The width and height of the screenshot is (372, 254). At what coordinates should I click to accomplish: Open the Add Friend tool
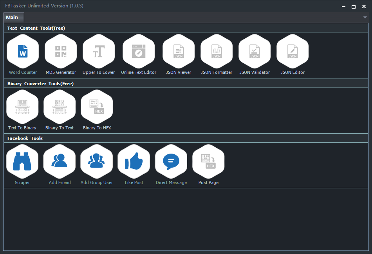click(x=60, y=161)
